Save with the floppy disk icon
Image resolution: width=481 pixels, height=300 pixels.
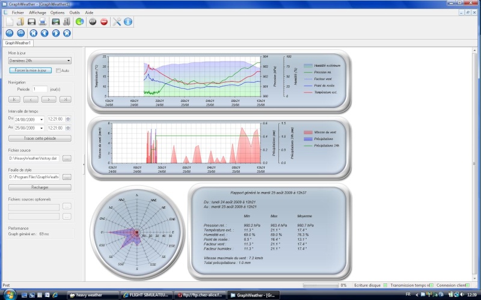tap(31, 22)
